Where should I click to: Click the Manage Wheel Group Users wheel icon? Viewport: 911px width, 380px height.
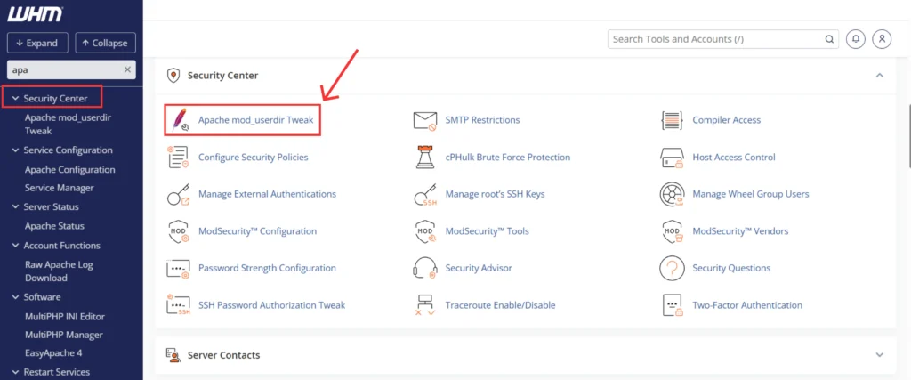pos(672,194)
